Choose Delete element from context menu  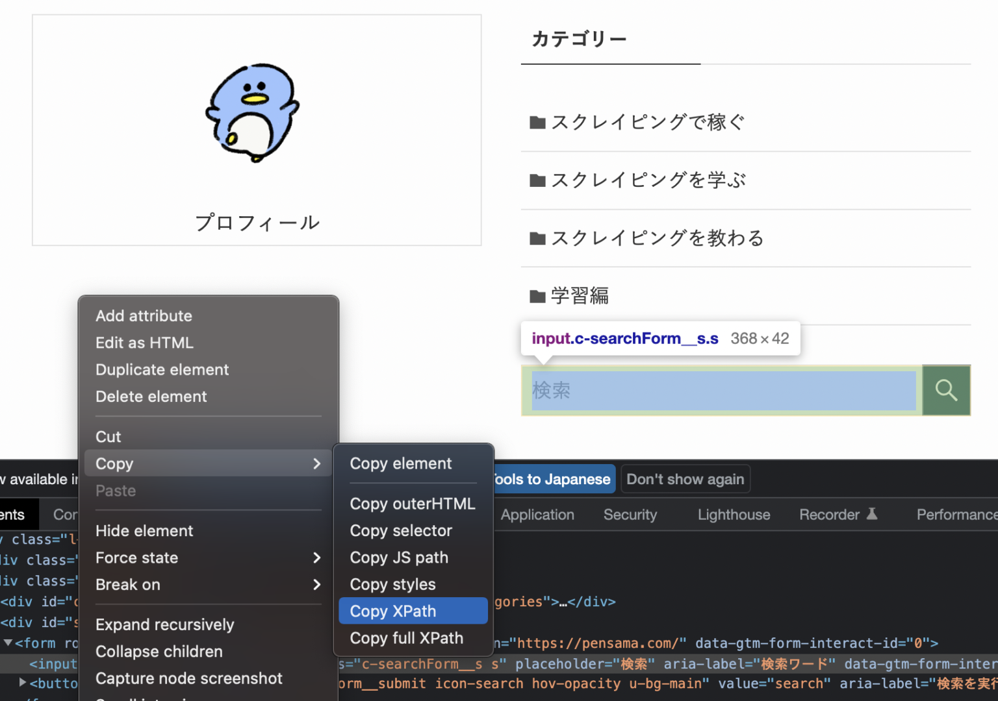coord(151,396)
